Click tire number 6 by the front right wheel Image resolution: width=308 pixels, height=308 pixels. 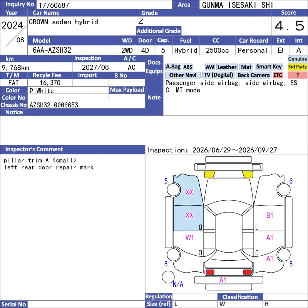(291, 181)
